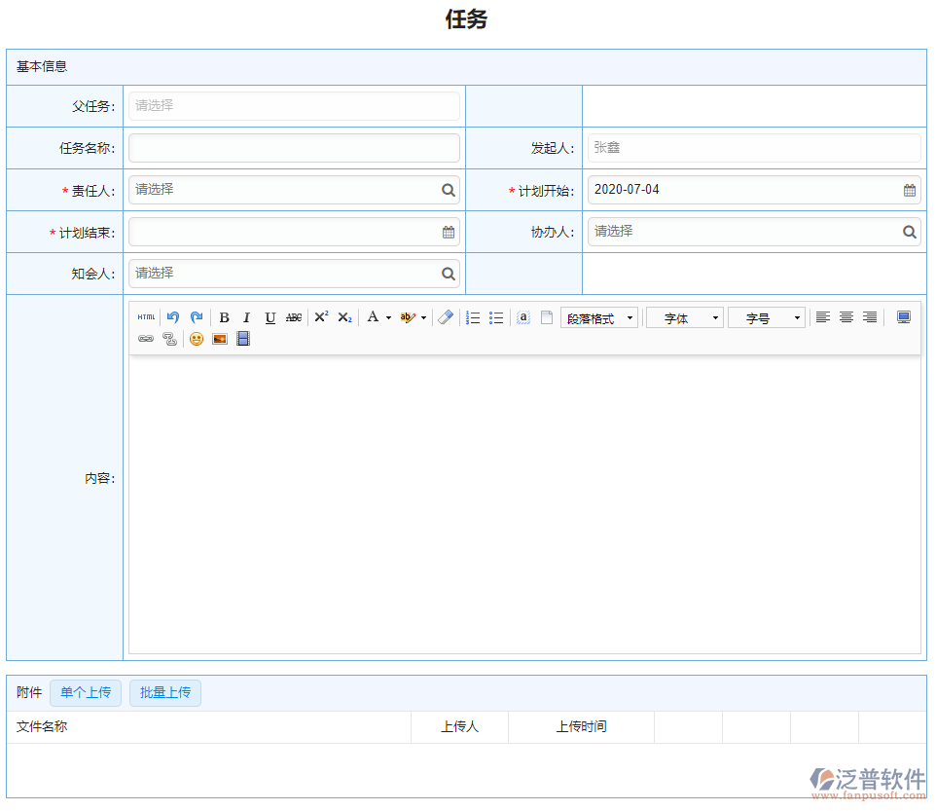The height and width of the screenshot is (811, 936).
Task: Click the Insert Media icon
Action: 242,339
